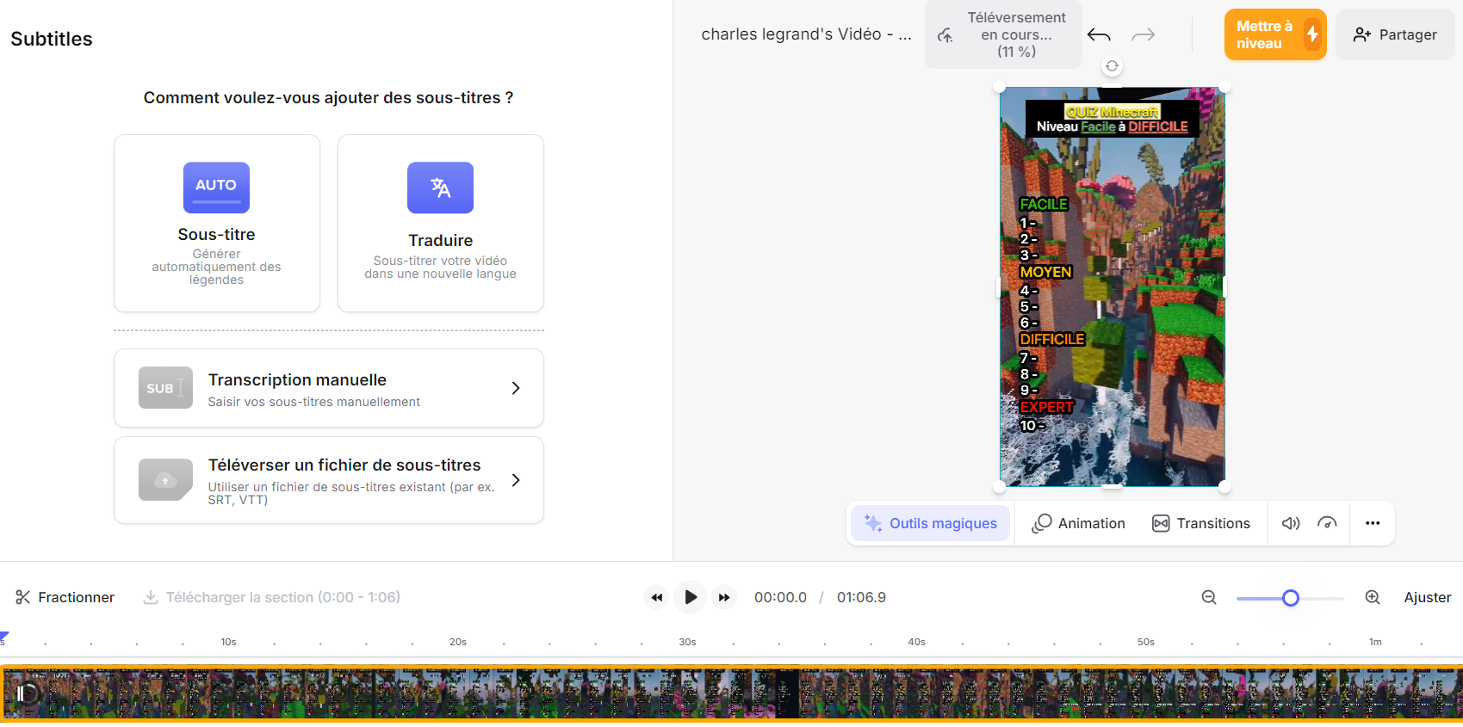Image resolution: width=1463 pixels, height=727 pixels.
Task: Skip backward in the video
Action: coord(656,597)
